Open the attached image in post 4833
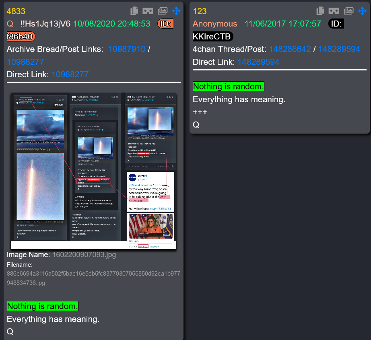The width and height of the screenshot is (371, 340). pos(94,171)
